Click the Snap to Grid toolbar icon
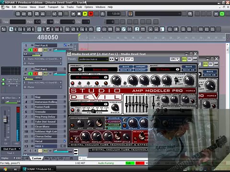This screenshot has width=230, height=172. tap(39, 29)
